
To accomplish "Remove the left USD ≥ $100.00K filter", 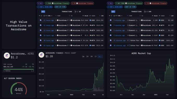I will [x=39, y=7].
